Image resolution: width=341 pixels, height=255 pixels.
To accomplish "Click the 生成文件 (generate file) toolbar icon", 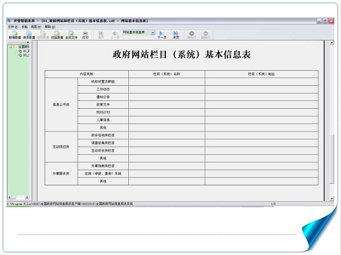I will [71, 35].
